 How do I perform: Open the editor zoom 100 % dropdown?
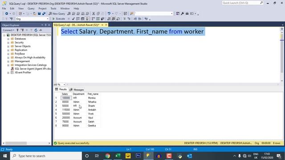(x=64, y=84)
